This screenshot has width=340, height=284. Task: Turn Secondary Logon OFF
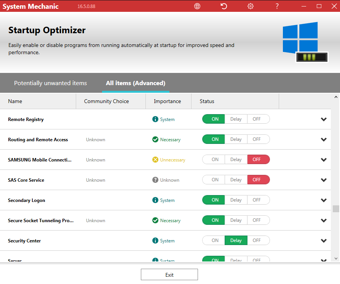pos(259,200)
